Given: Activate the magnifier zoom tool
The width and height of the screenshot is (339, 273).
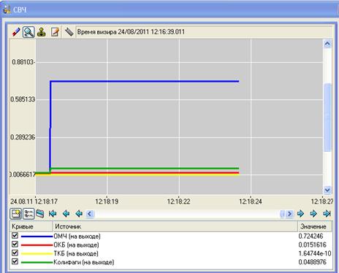Looking at the screenshot, I should [28, 32].
